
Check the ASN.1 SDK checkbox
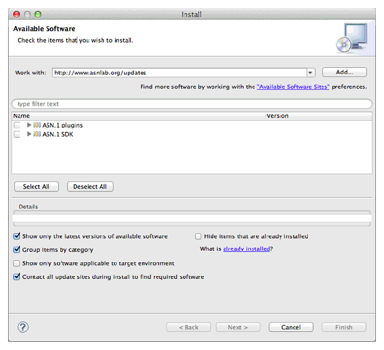[x=17, y=135]
